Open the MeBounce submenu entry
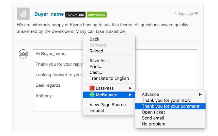Image resolution: width=218 pixels, height=136 pixels. [109, 95]
